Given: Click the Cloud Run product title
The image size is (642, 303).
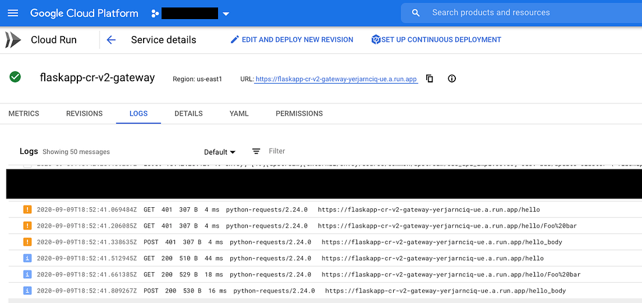Looking at the screenshot, I should [53, 39].
